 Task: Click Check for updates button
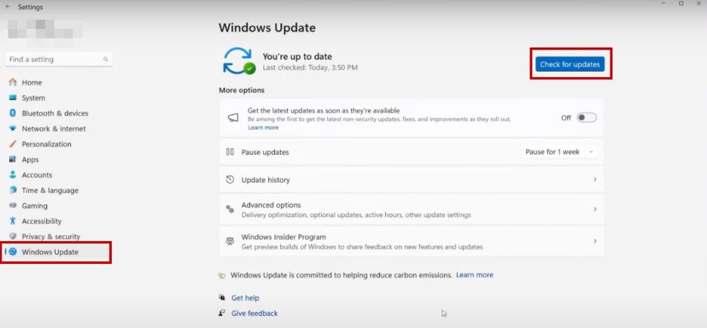(570, 64)
